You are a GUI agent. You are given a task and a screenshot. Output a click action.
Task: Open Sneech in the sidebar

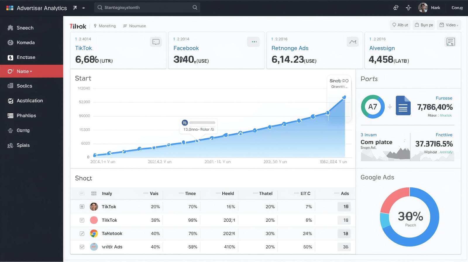[25, 28]
